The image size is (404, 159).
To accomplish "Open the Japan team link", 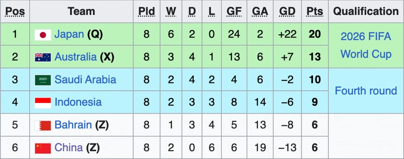I will [69, 34].
